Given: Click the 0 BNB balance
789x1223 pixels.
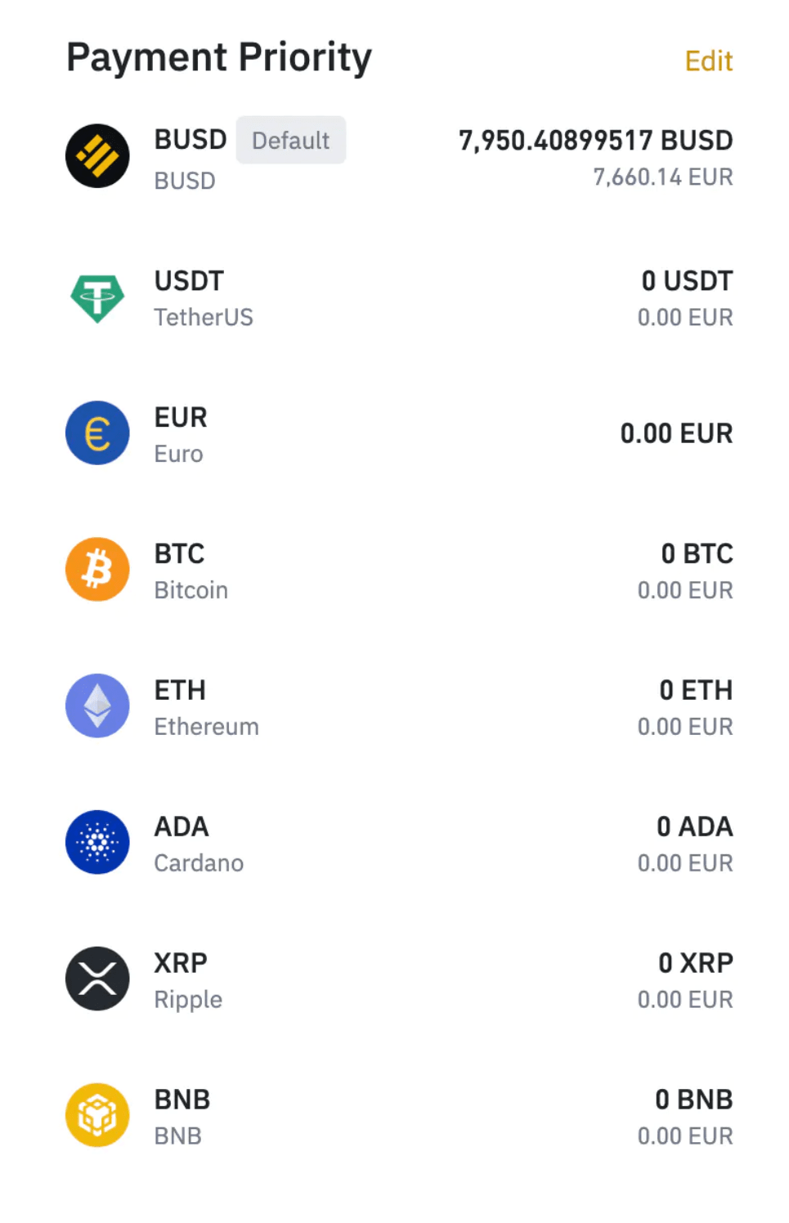Looking at the screenshot, I should tap(693, 1100).
